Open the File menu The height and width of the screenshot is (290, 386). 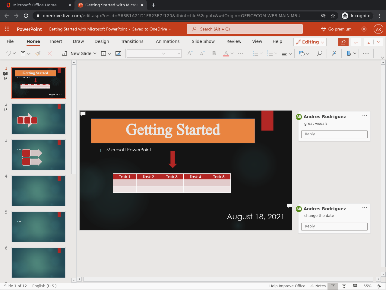10,41
